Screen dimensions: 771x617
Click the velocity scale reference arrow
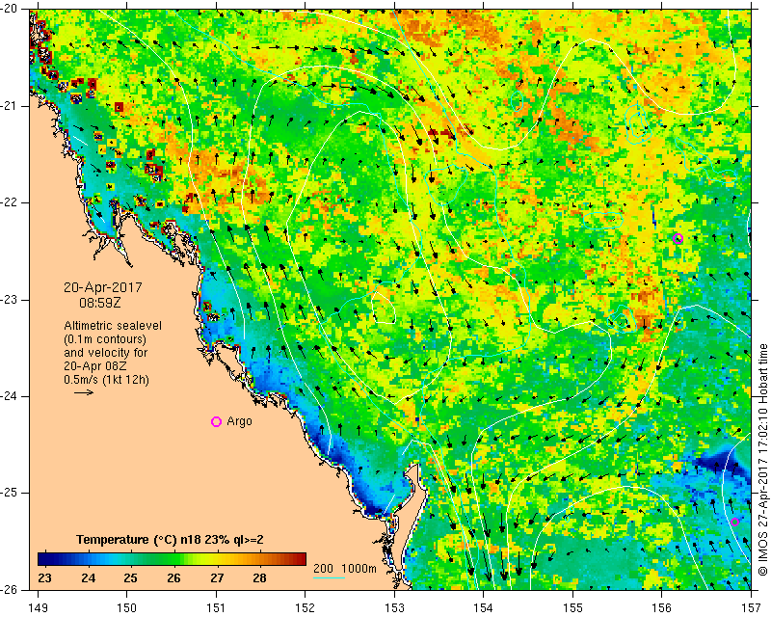tap(84, 392)
